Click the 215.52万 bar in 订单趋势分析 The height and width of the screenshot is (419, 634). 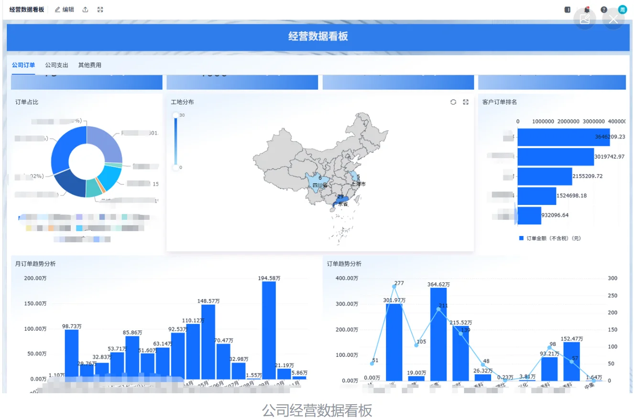[460, 353]
